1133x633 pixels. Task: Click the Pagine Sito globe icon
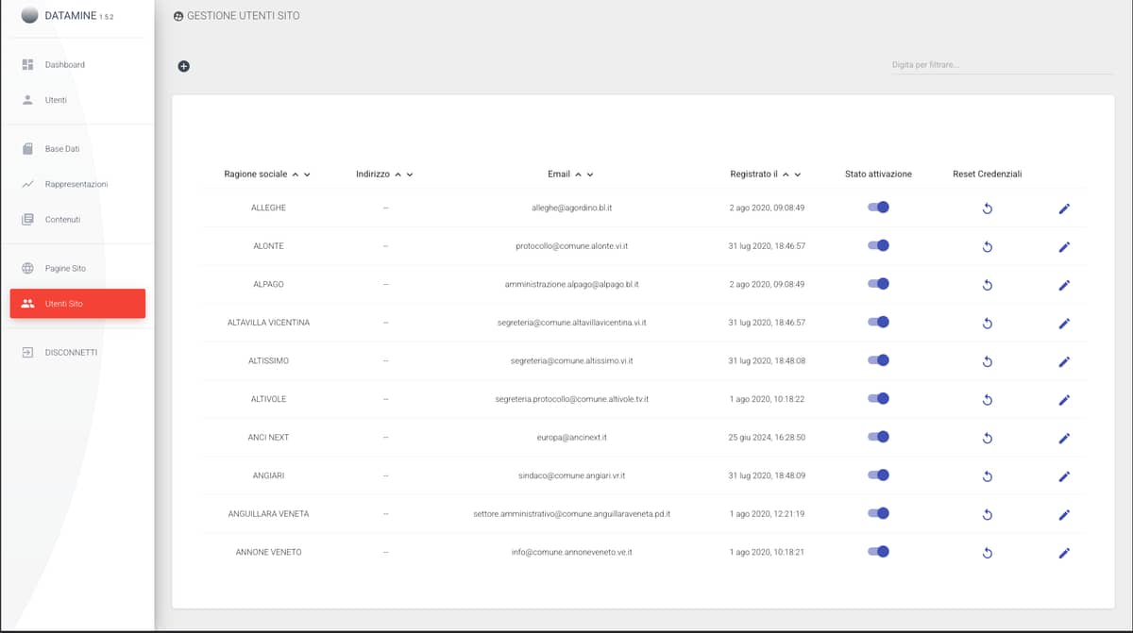pyautogui.click(x=27, y=268)
